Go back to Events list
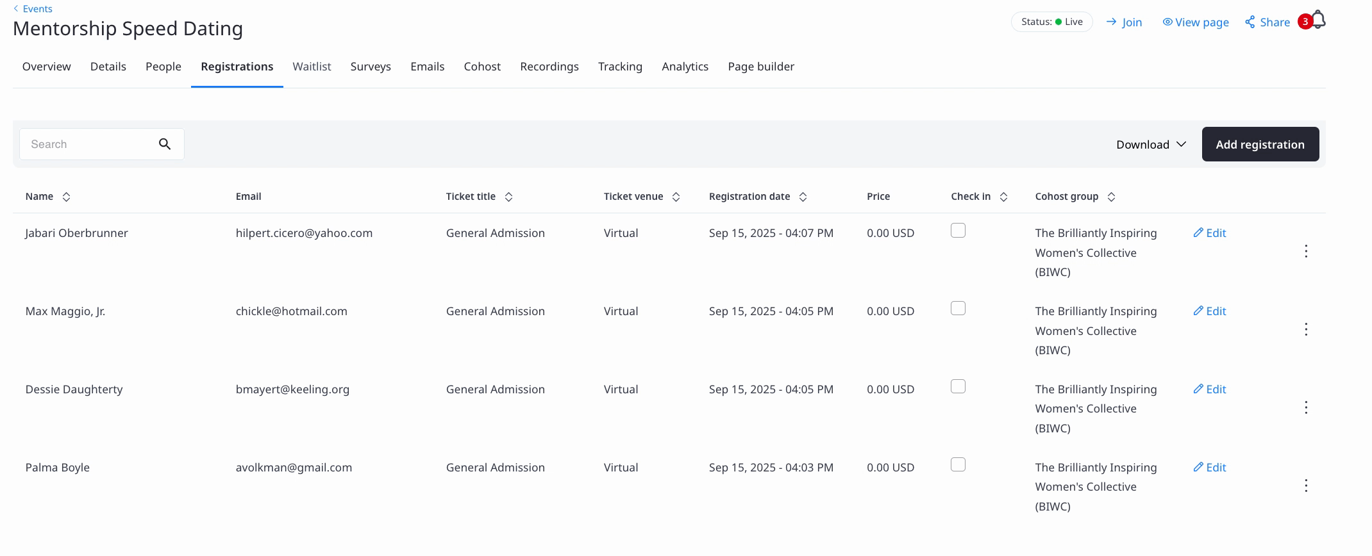Viewport: 1372px width, 556px height. (33, 9)
